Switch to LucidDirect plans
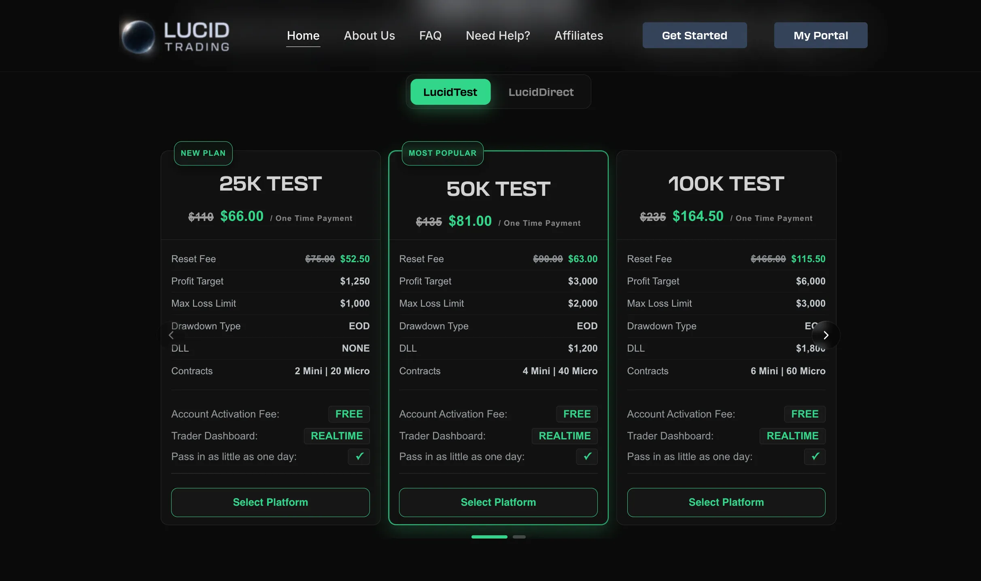This screenshot has height=581, width=981. tap(541, 92)
